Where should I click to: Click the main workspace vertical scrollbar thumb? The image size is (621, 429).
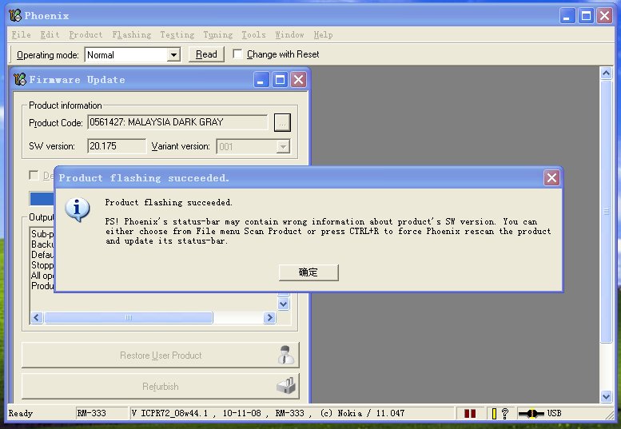tap(606, 212)
